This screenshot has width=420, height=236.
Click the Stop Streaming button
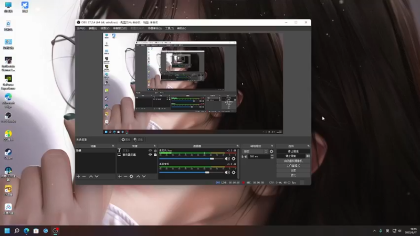pyautogui.click(x=293, y=152)
